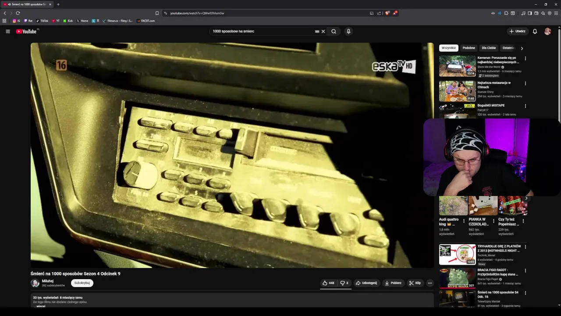Image resolution: width=561 pixels, height=316 pixels.
Task: Click the search magnifier button
Action: click(x=334, y=31)
